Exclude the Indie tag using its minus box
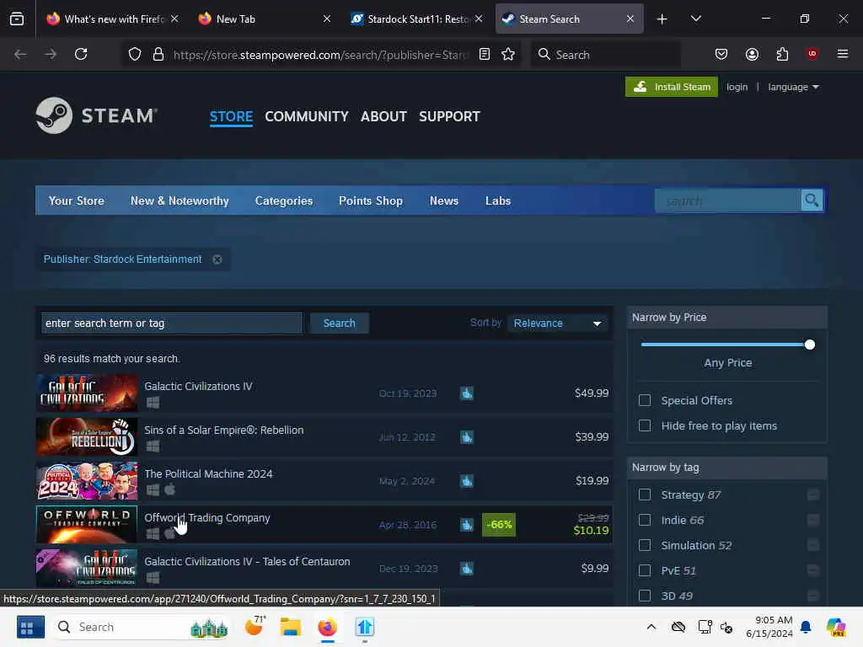 pos(813,520)
